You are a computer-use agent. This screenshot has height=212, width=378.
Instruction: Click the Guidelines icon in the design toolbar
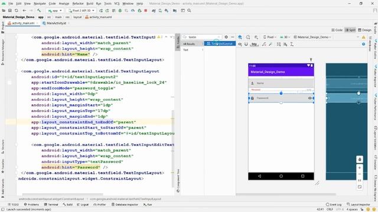coord(292,44)
